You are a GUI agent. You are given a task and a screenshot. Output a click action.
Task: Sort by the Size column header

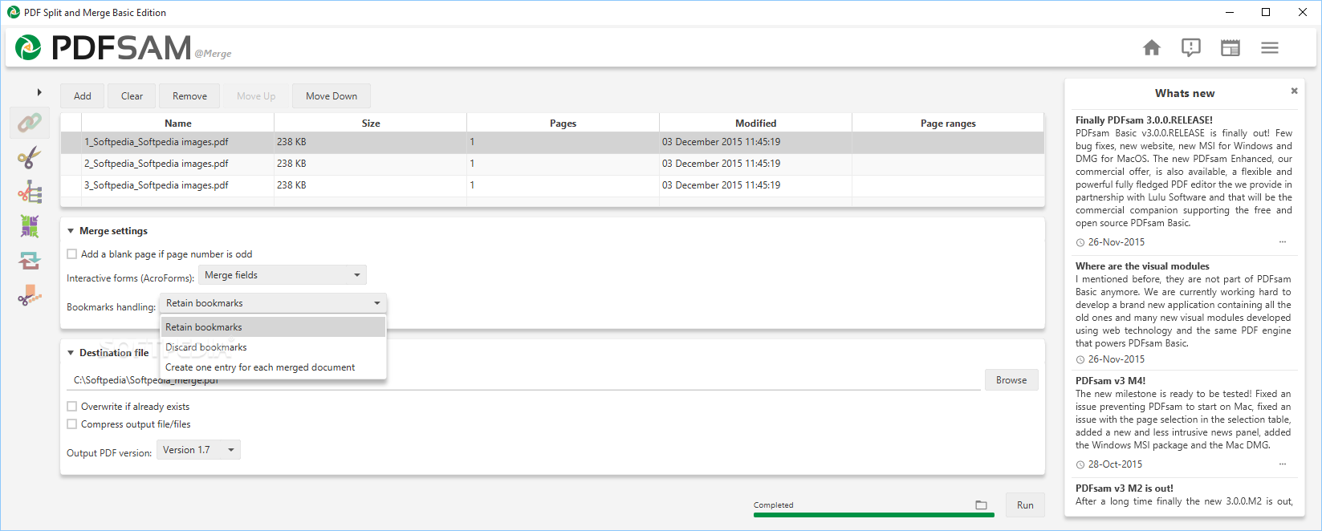[371, 124]
